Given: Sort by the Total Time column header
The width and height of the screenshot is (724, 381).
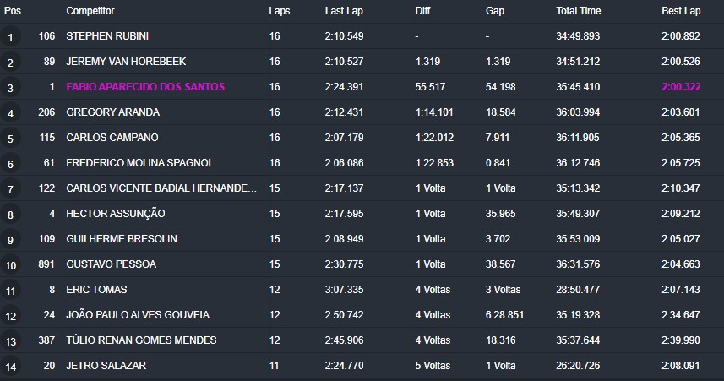Looking at the screenshot, I should [x=579, y=11].
